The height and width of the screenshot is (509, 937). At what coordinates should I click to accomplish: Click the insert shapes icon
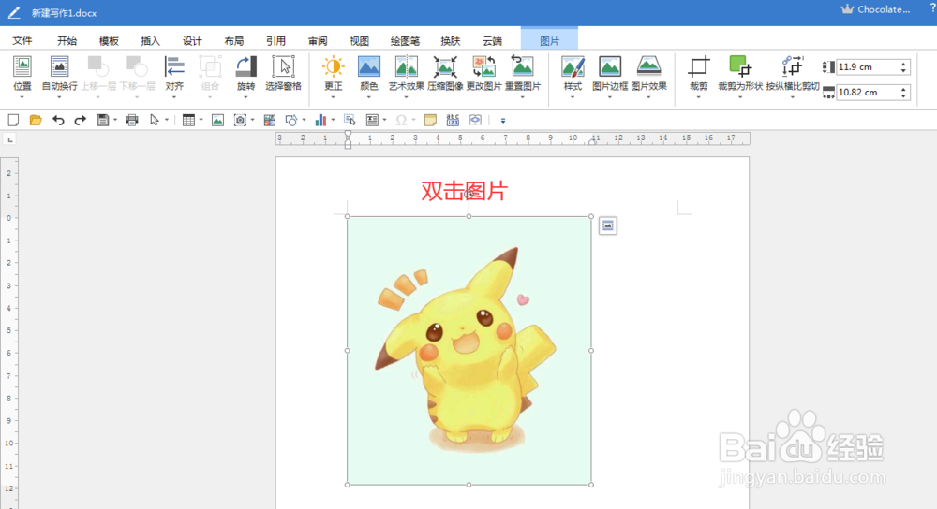(291, 120)
